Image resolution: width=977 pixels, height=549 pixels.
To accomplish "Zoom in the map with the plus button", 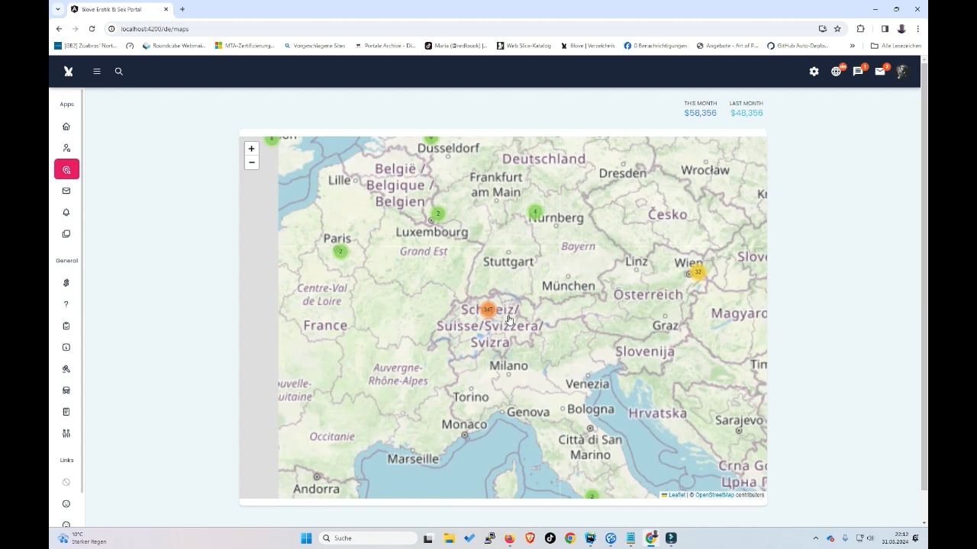I will (251, 149).
